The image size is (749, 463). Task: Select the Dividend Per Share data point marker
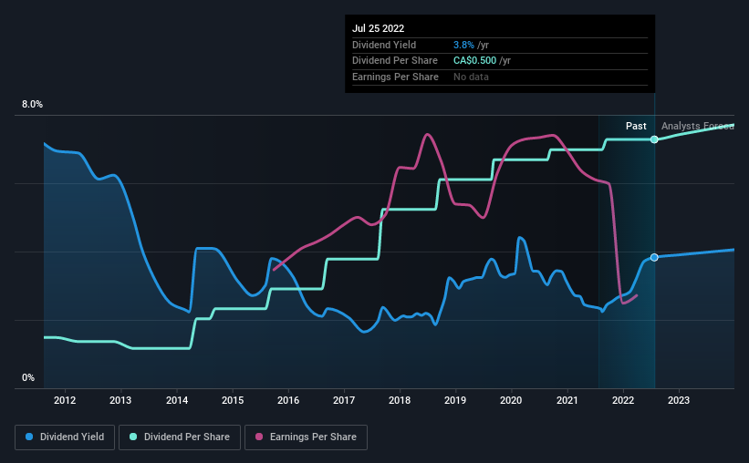pos(654,139)
